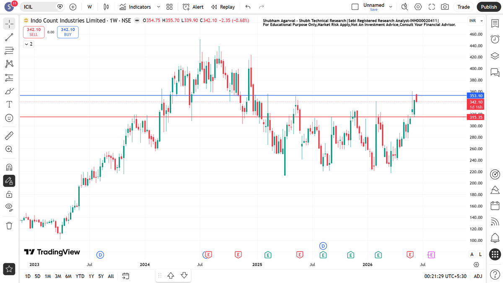503x283 pixels.
Task: Click the Publish button
Action: pyautogui.click(x=489, y=7)
